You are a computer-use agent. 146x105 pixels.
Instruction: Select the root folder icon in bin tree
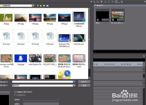95,6
